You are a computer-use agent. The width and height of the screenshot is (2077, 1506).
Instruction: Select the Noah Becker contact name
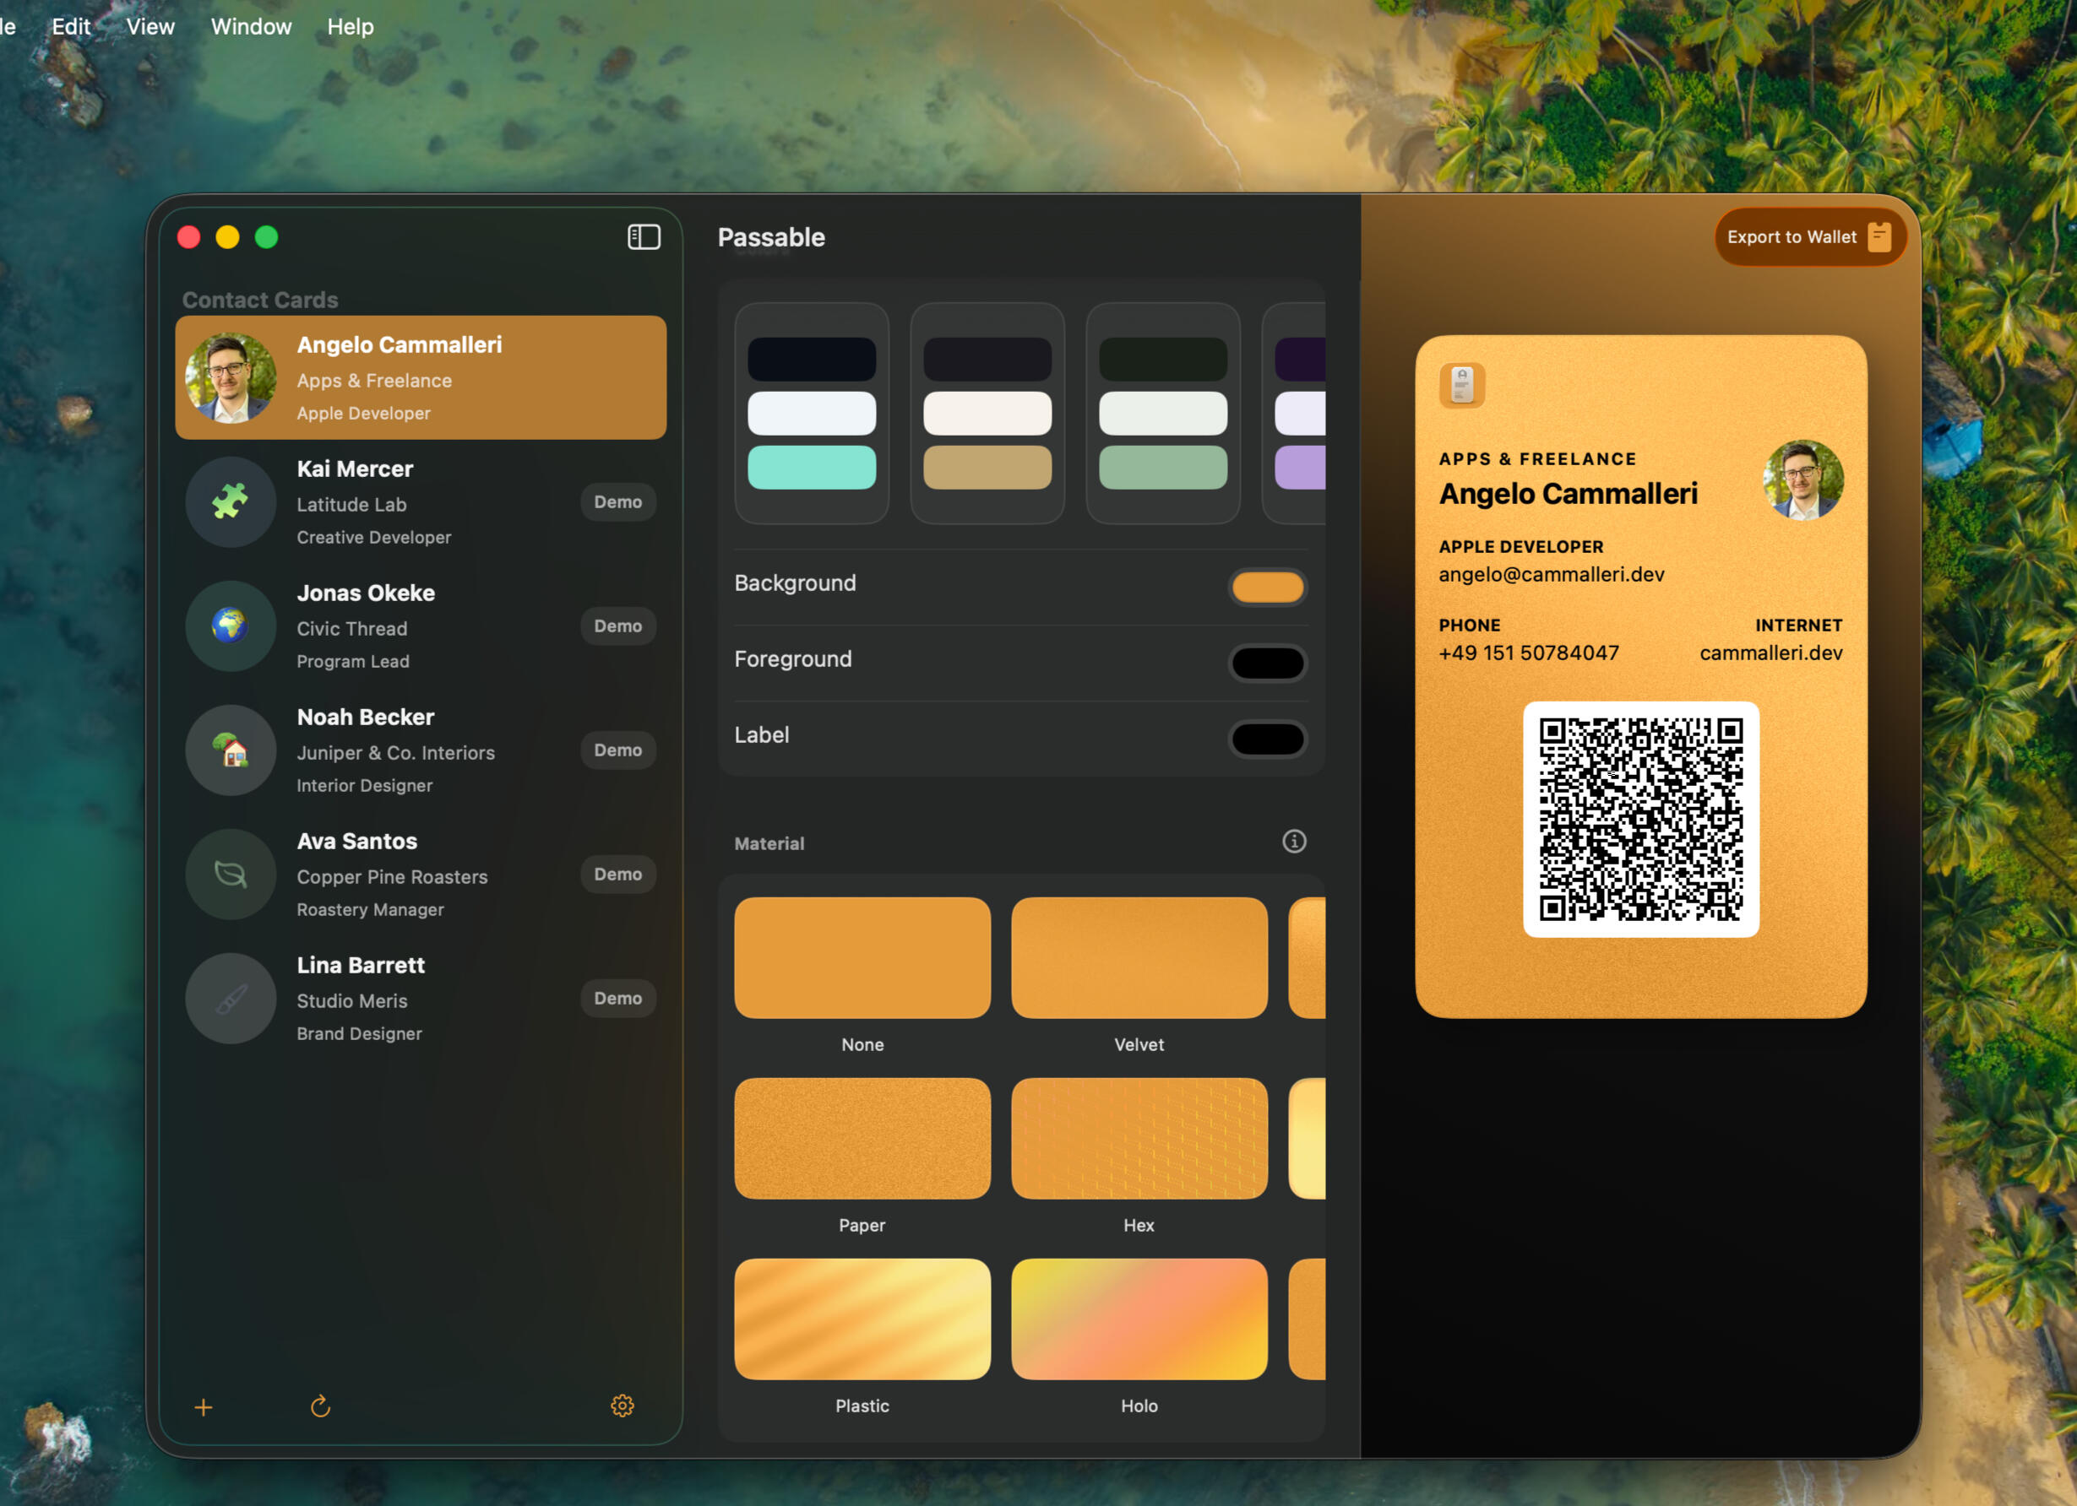[366, 717]
